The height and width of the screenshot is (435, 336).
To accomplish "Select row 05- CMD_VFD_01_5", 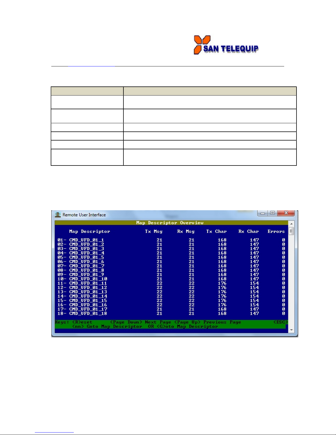I will click(x=171, y=257).
